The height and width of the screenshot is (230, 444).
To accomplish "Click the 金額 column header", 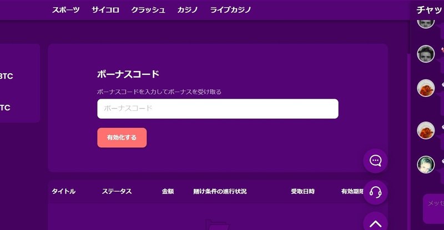I will click(168, 192).
